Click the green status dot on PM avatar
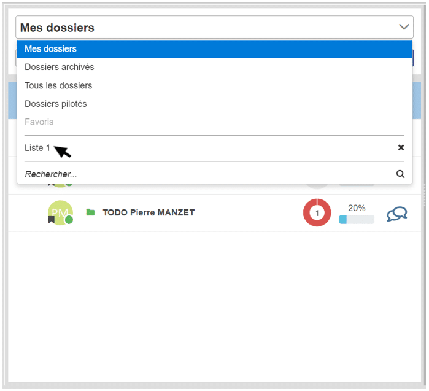The image size is (429, 391). [x=69, y=220]
